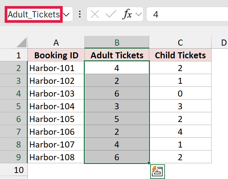Select row 9 header
Image resolution: width=228 pixels, height=179 pixels.
coord(14,157)
